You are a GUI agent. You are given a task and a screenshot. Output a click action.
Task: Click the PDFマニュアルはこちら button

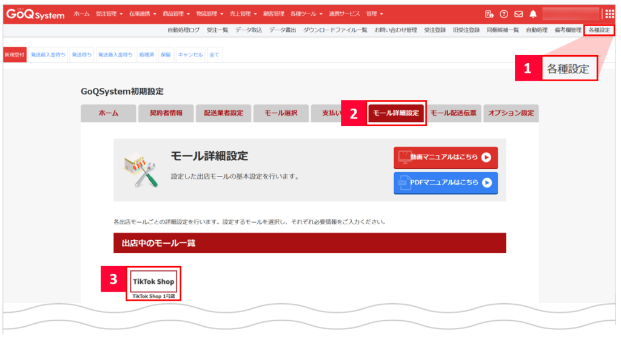(x=446, y=183)
